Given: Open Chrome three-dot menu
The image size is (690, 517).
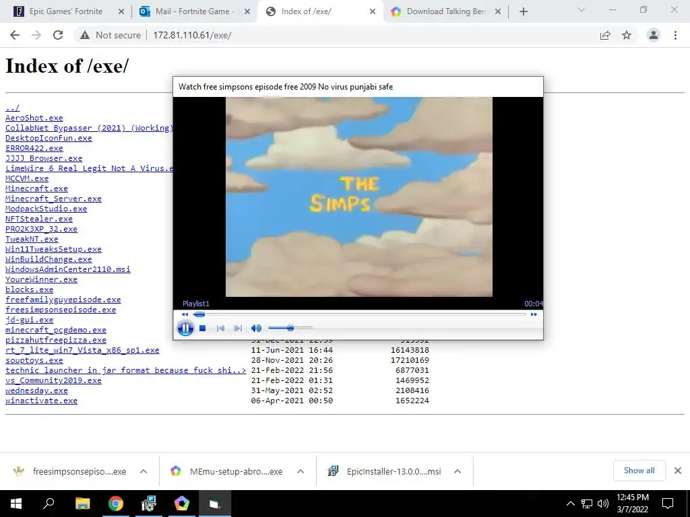Looking at the screenshot, I should [x=675, y=35].
